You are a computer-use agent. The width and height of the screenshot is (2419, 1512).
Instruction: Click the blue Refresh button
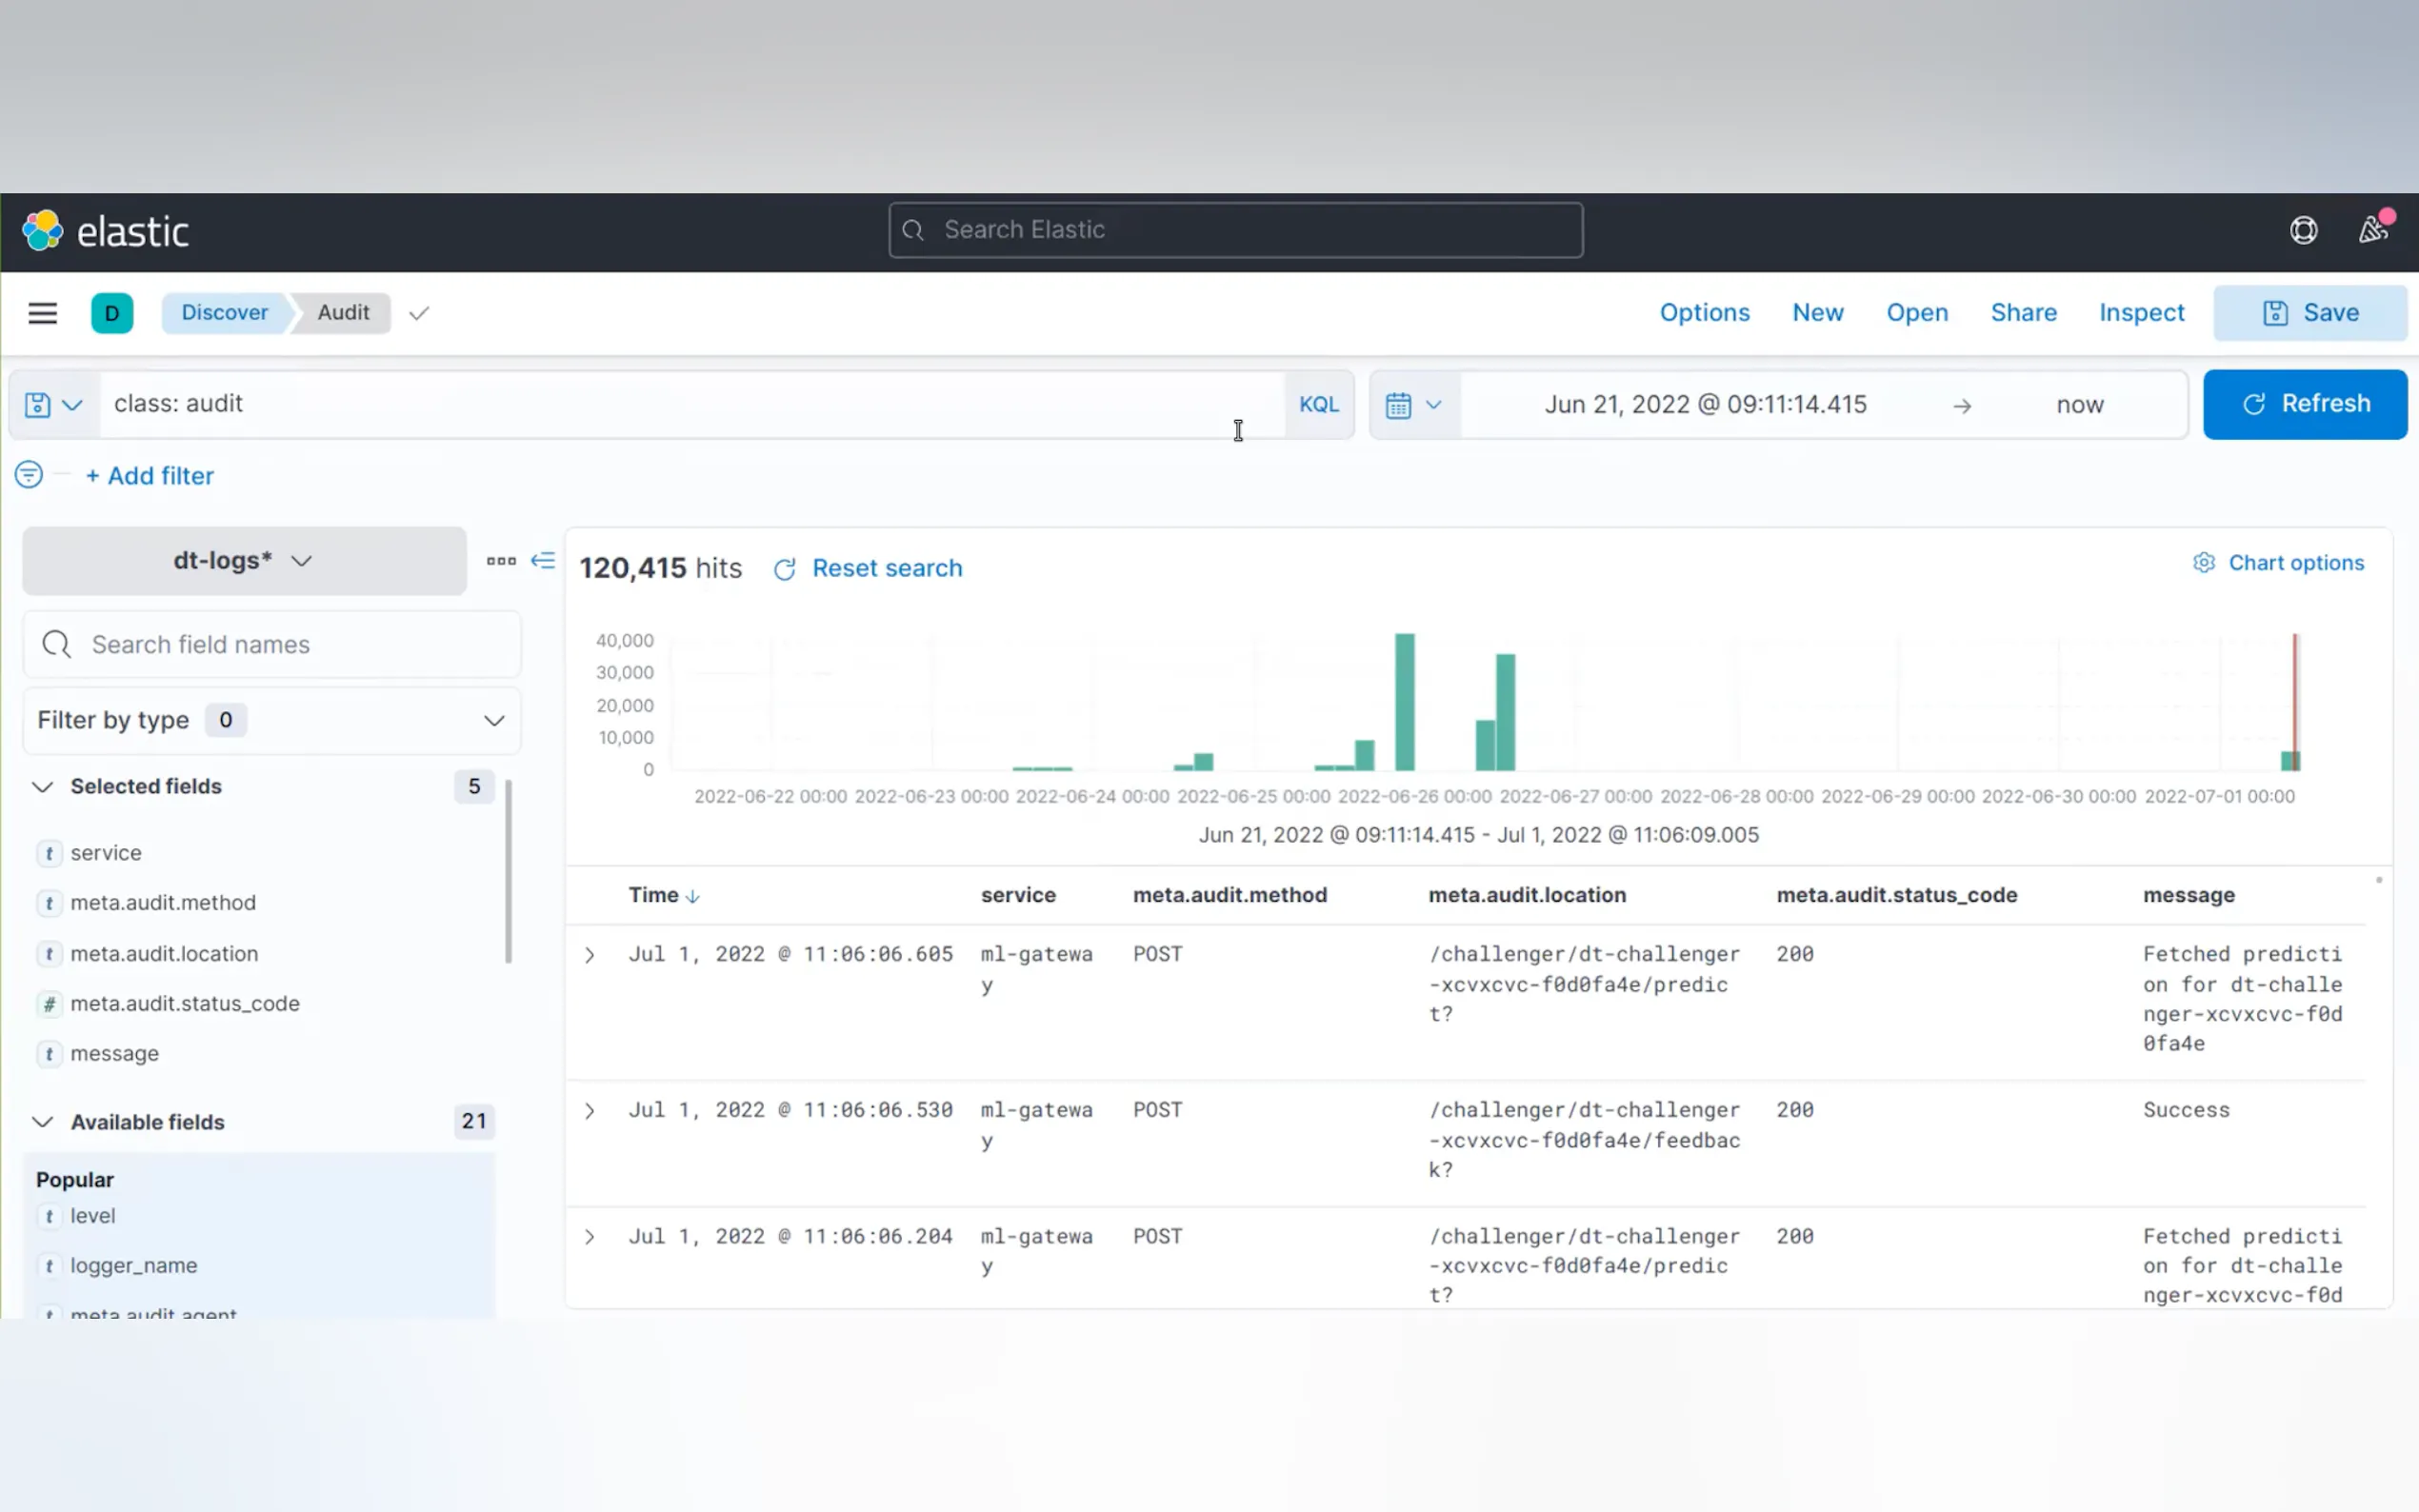(x=2304, y=404)
